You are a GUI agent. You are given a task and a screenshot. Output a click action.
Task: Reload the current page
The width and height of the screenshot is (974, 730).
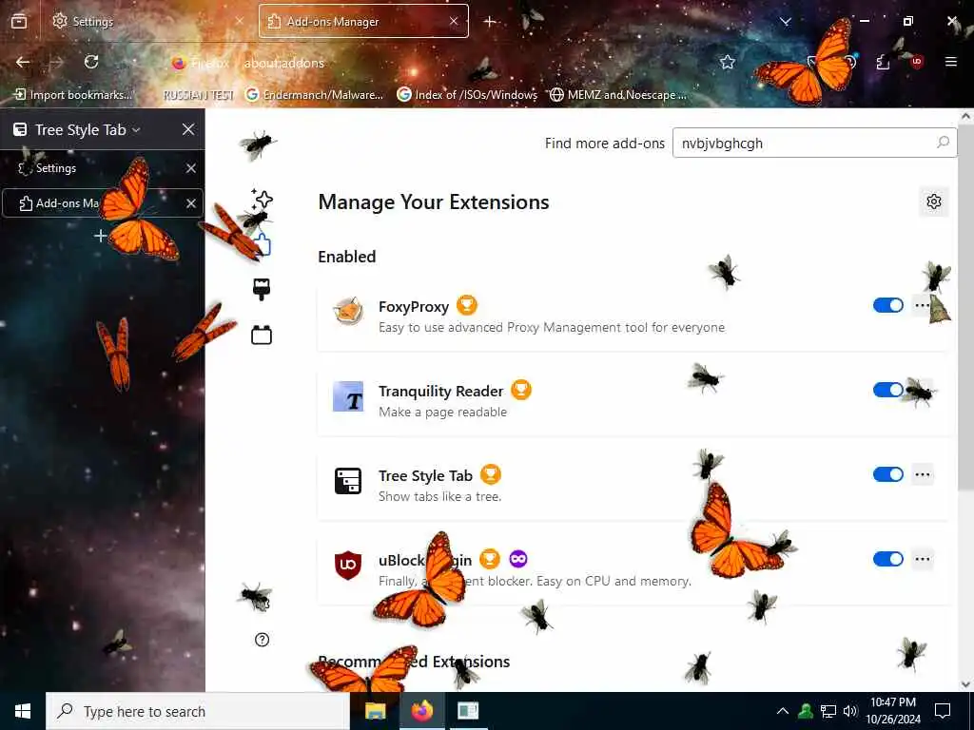(91, 62)
